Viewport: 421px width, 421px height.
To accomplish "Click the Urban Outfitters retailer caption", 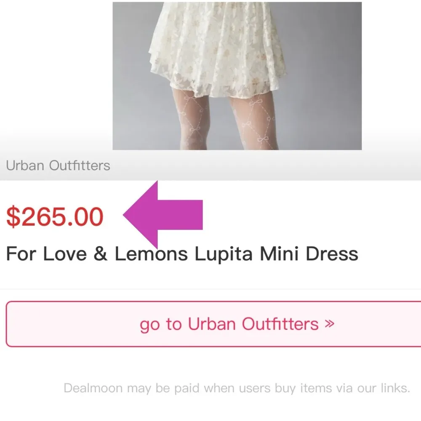I will [x=58, y=165].
